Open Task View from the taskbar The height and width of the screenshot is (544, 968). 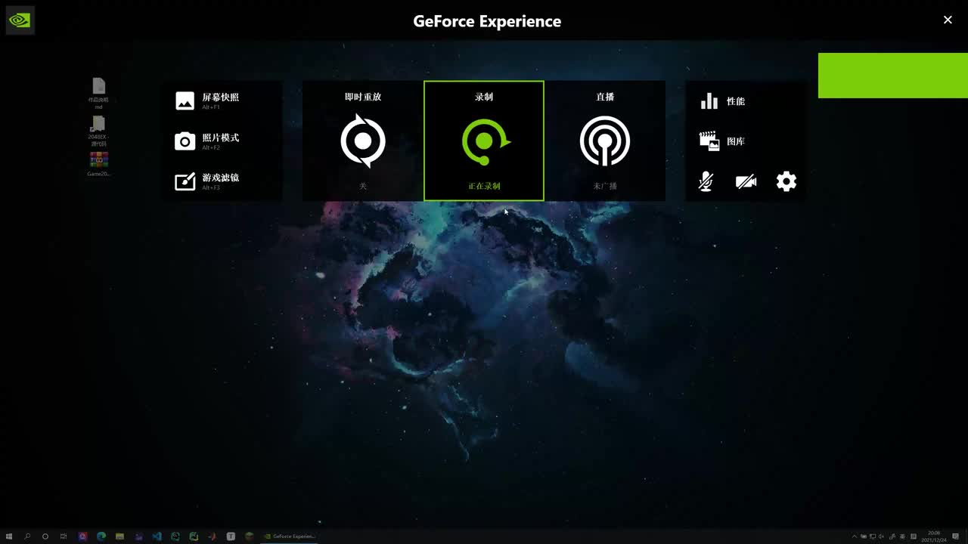coord(64,536)
